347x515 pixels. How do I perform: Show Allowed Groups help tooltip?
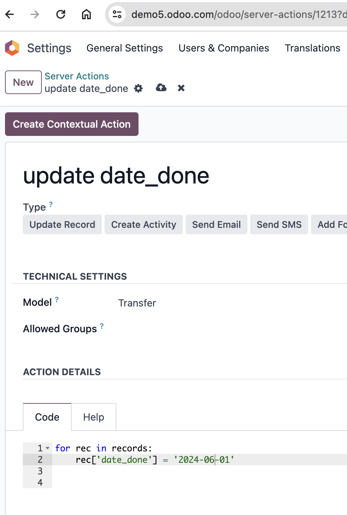point(102,326)
